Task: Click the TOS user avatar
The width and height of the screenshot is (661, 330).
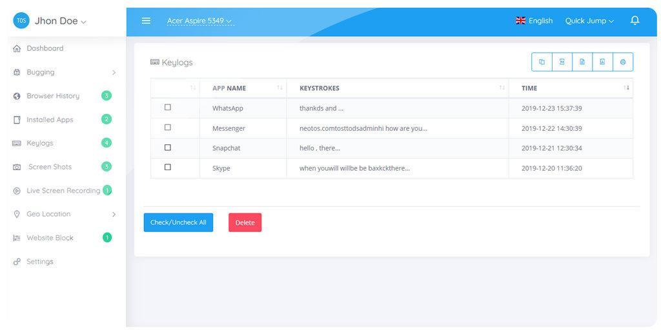Action: coord(21,21)
